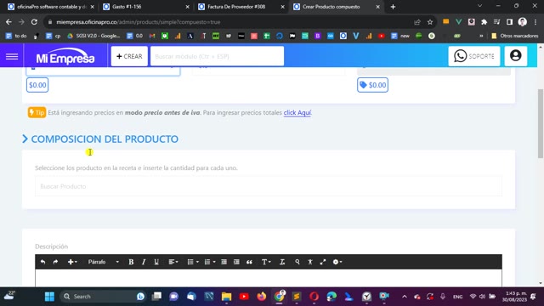Reload the current page
This screenshot has width=544, height=306.
point(34,22)
